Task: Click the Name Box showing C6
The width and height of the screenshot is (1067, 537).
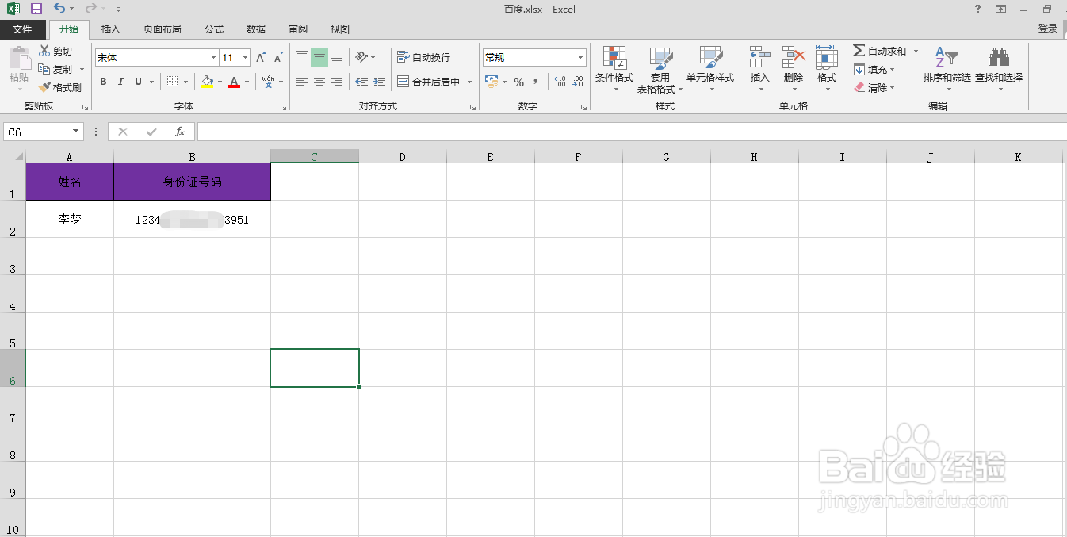Action: tap(44, 132)
